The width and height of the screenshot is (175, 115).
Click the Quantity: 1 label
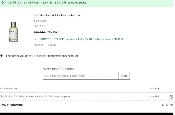click(x=40, y=26)
